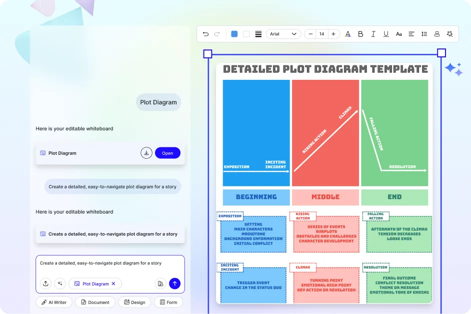Click the AI sparkles icon in the prompt box
This screenshot has width=471, height=314.
(x=60, y=284)
